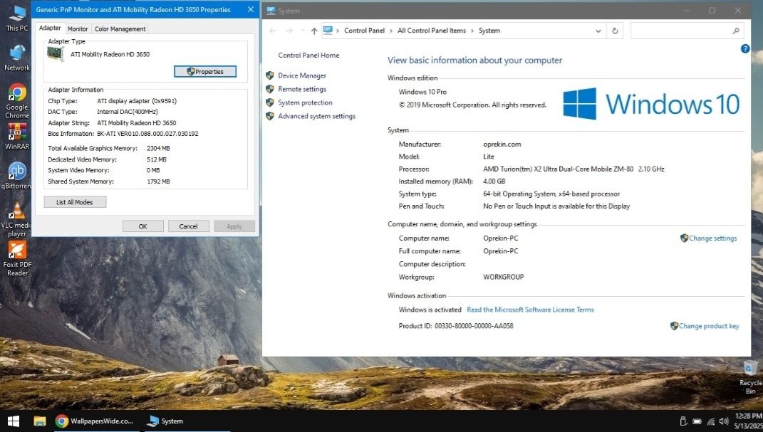This screenshot has width=763, height=432.
Task: Open the Network desktop icon
Action: pyautogui.click(x=17, y=58)
